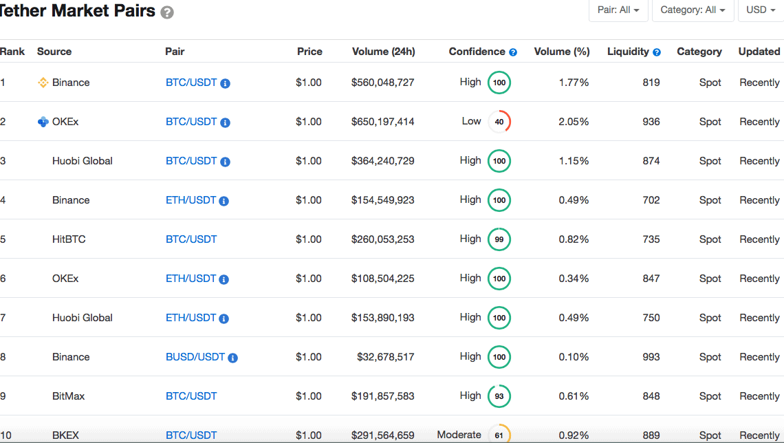
Task: Click the Binance logo icon in row 1
Action: pyautogui.click(x=43, y=83)
